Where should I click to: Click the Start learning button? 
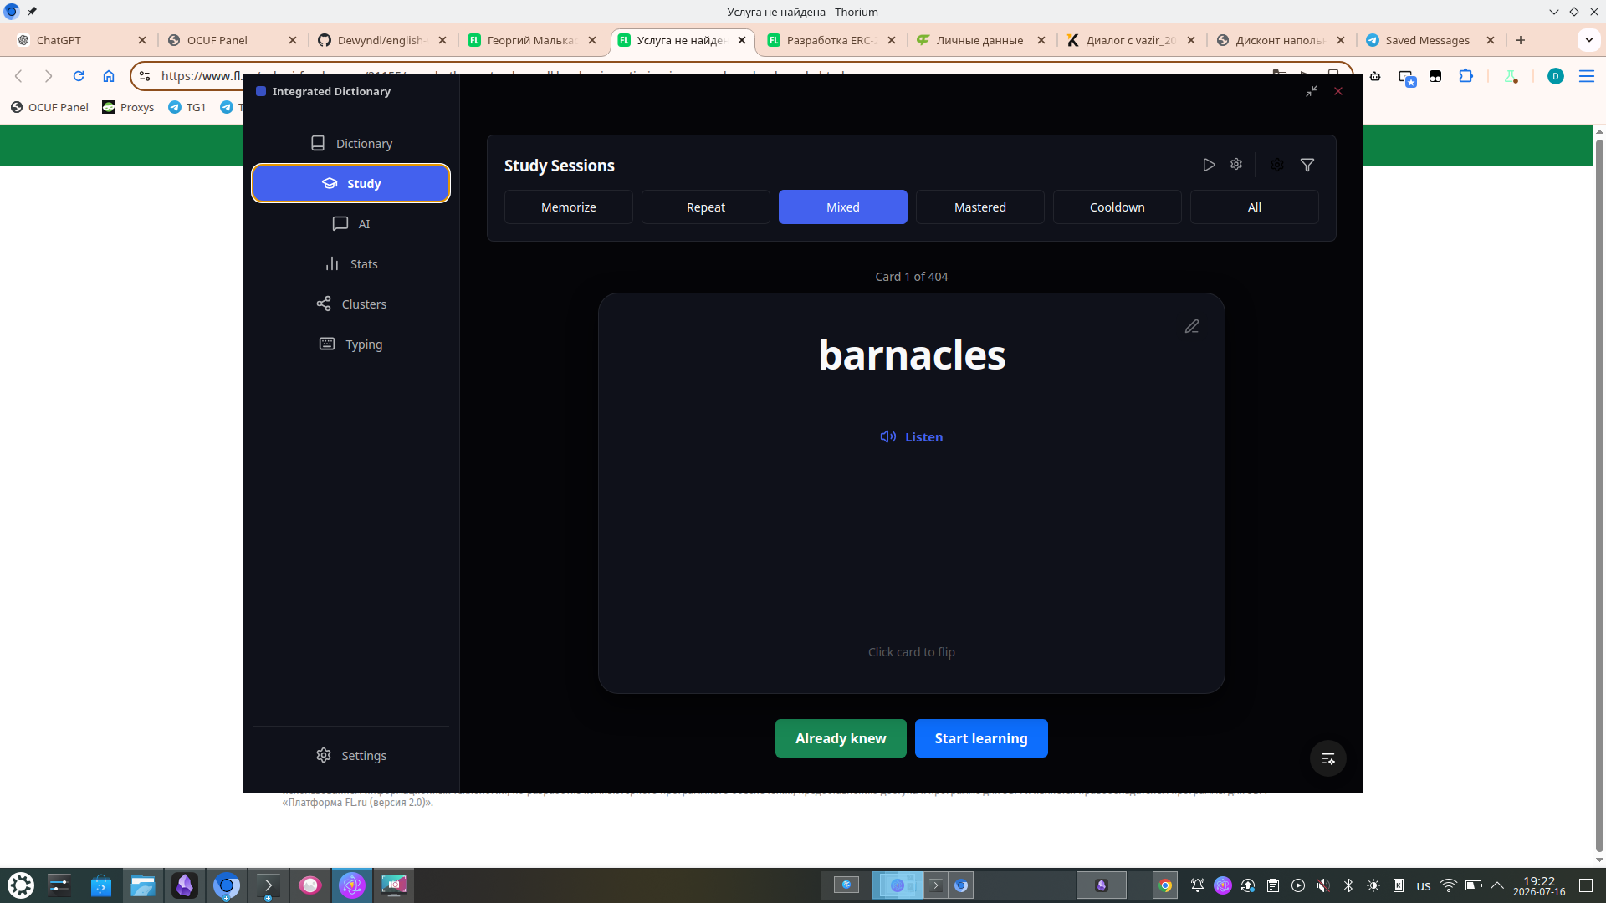(x=981, y=738)
